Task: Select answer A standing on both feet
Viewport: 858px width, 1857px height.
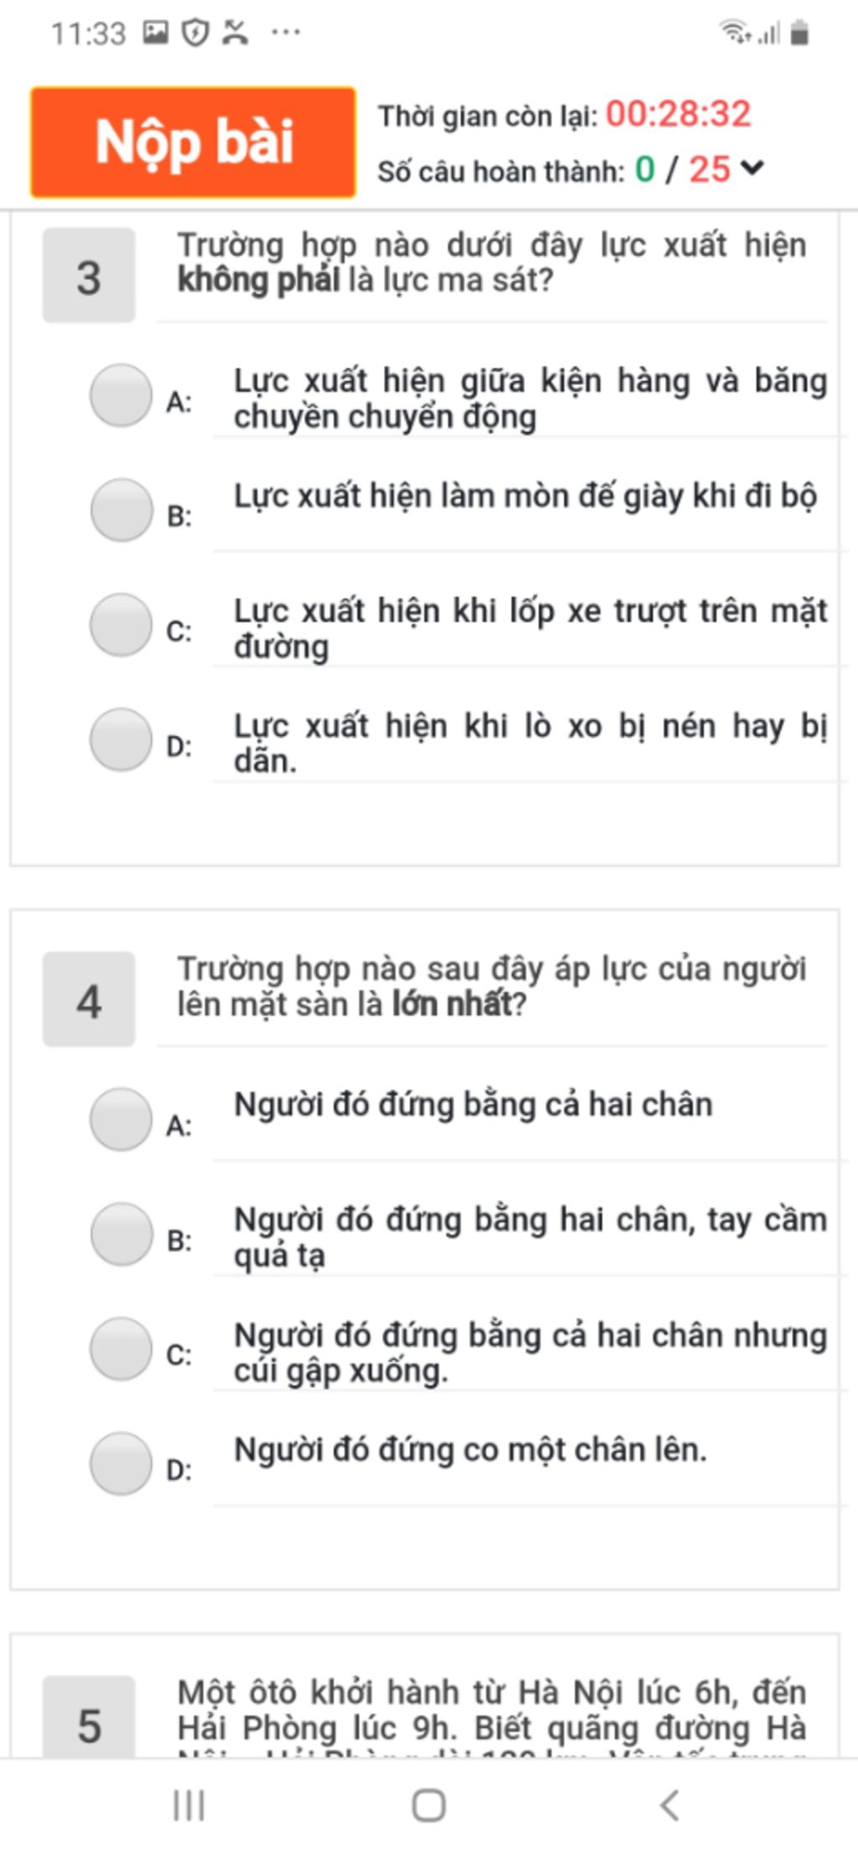Action: click(121, 1119)
